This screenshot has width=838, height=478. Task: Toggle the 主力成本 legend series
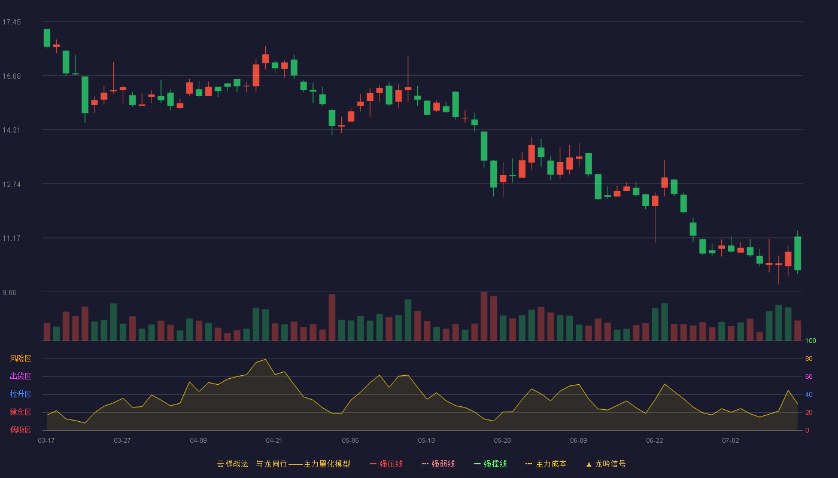[x=546, y=464]
